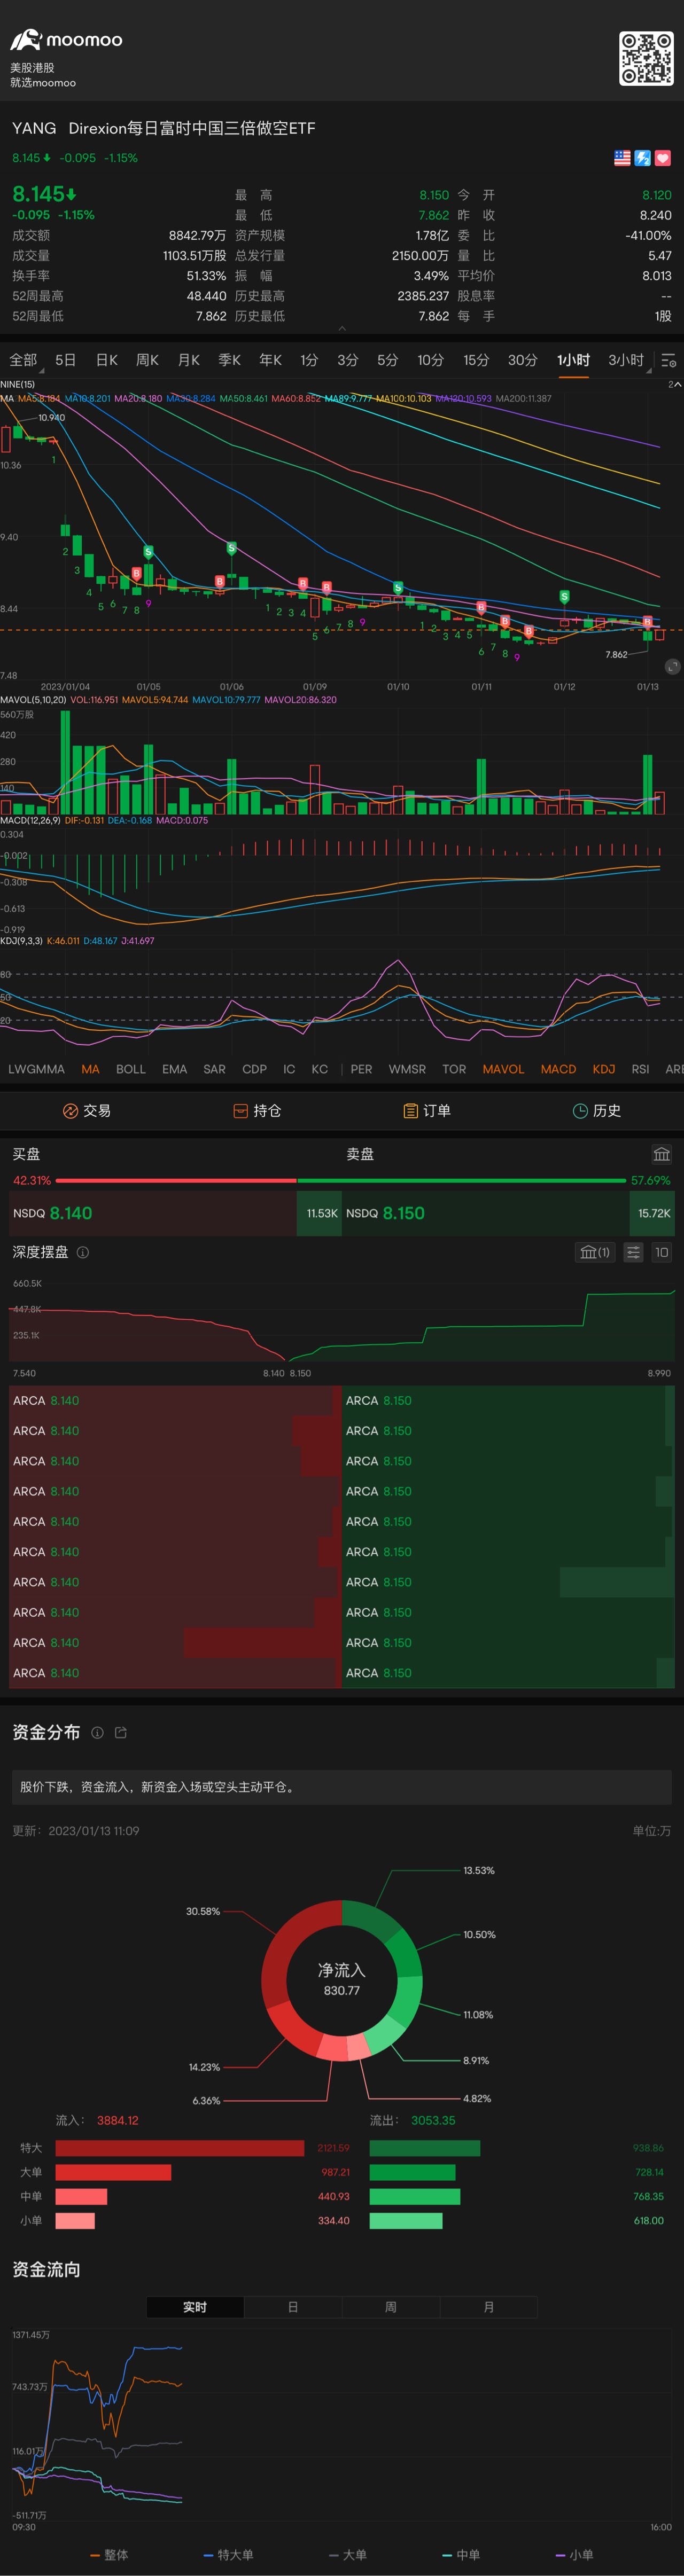
Task: Toggle the MA indicator
Action: 90,1069
